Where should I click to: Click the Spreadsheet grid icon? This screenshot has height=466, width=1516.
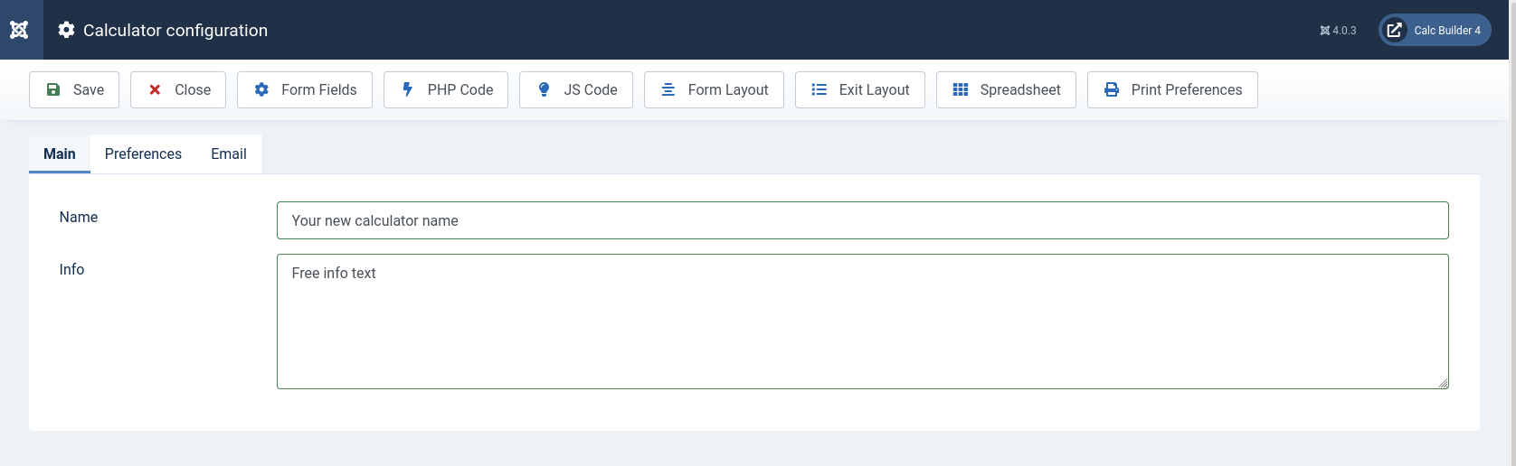961,89
